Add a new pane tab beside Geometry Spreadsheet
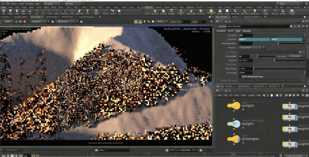The height and width of the screenshot is (157, 309). click(99, 17)
